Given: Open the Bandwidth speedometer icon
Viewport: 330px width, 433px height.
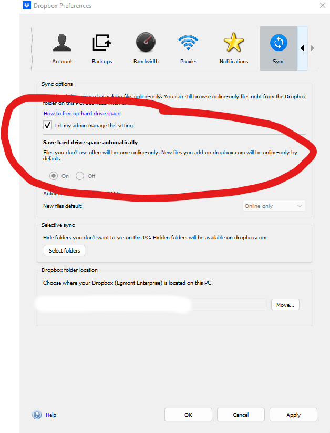Looking at the screenshot, I should (x=146, y=43).
